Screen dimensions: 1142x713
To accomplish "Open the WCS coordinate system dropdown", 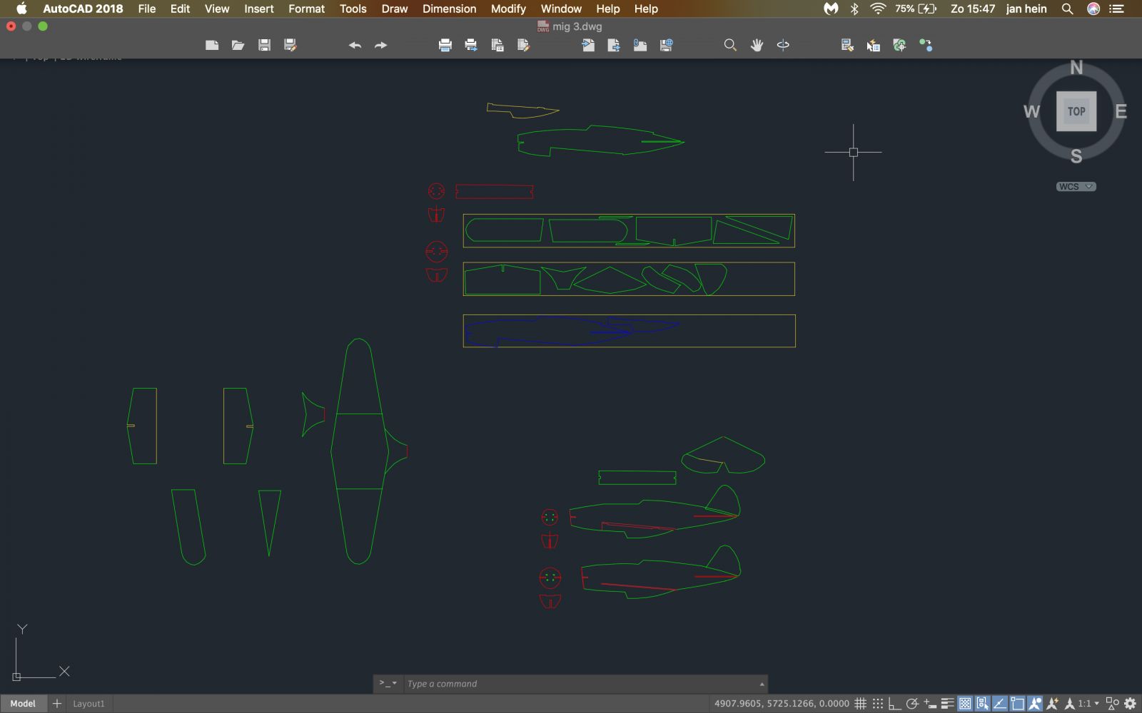I will [1076, 187].
